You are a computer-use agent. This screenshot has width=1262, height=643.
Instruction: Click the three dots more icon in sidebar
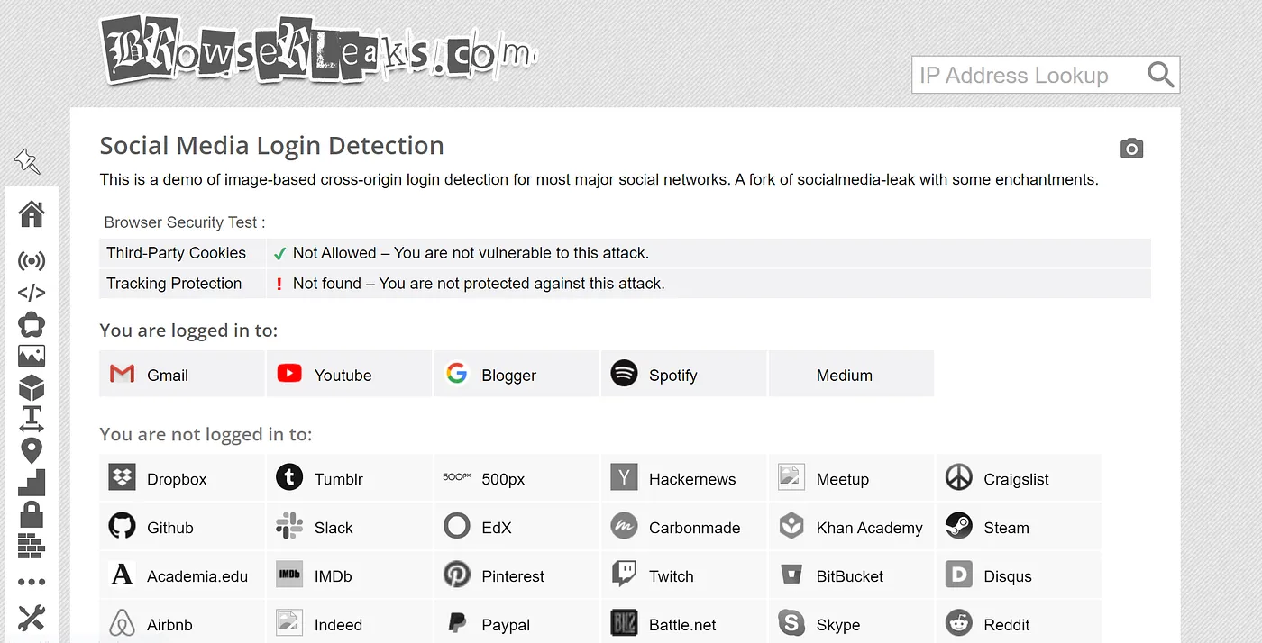pos(32,583)
